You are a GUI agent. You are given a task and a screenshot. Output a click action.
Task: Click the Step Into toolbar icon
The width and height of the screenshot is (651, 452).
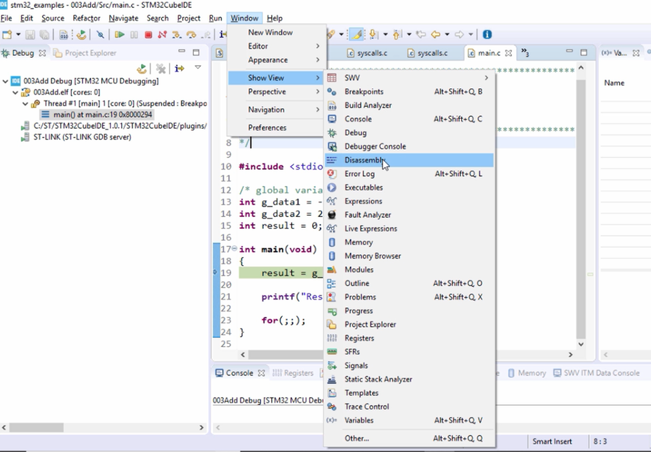click(177, 34)
